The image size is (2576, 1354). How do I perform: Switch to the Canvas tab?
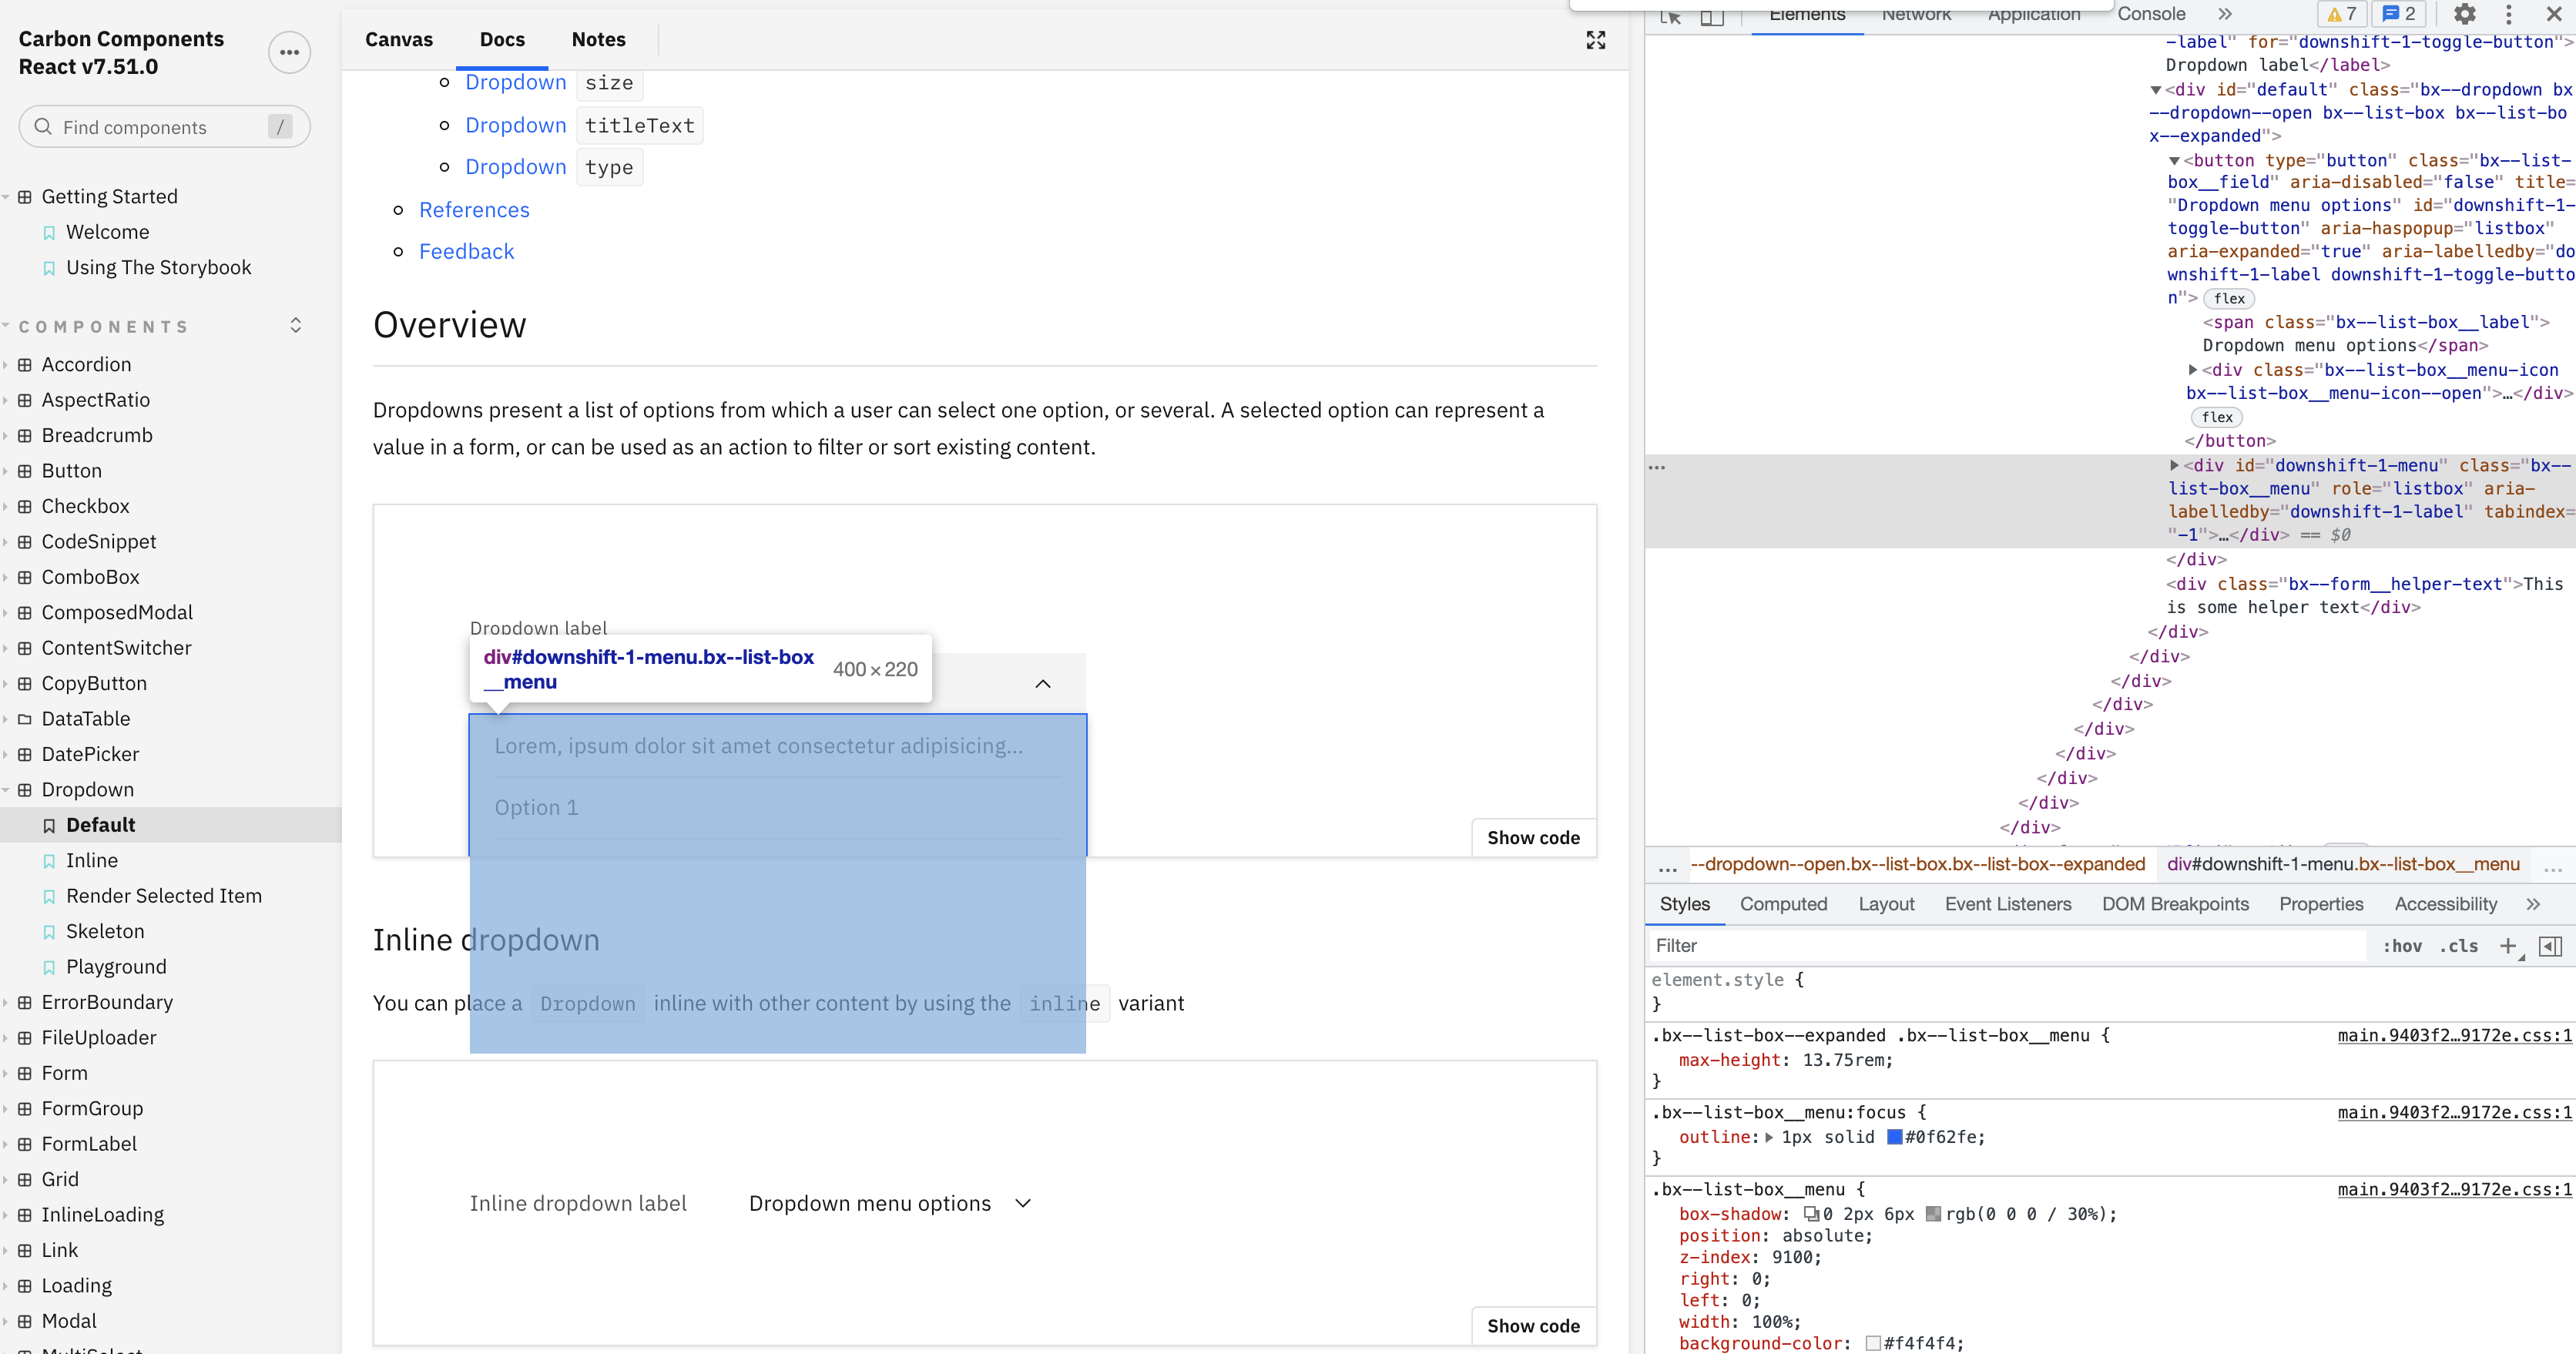398,40
